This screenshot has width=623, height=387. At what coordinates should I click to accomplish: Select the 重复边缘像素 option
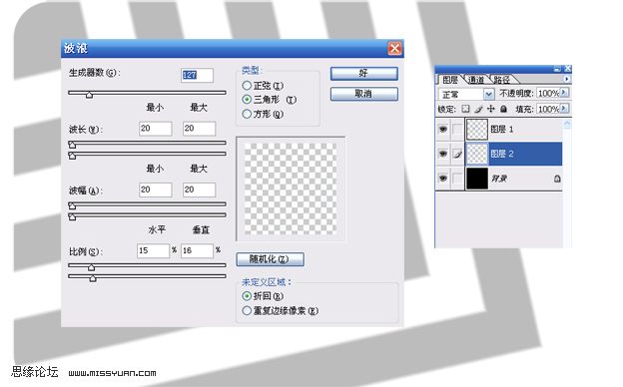click(x=247, y=310)
